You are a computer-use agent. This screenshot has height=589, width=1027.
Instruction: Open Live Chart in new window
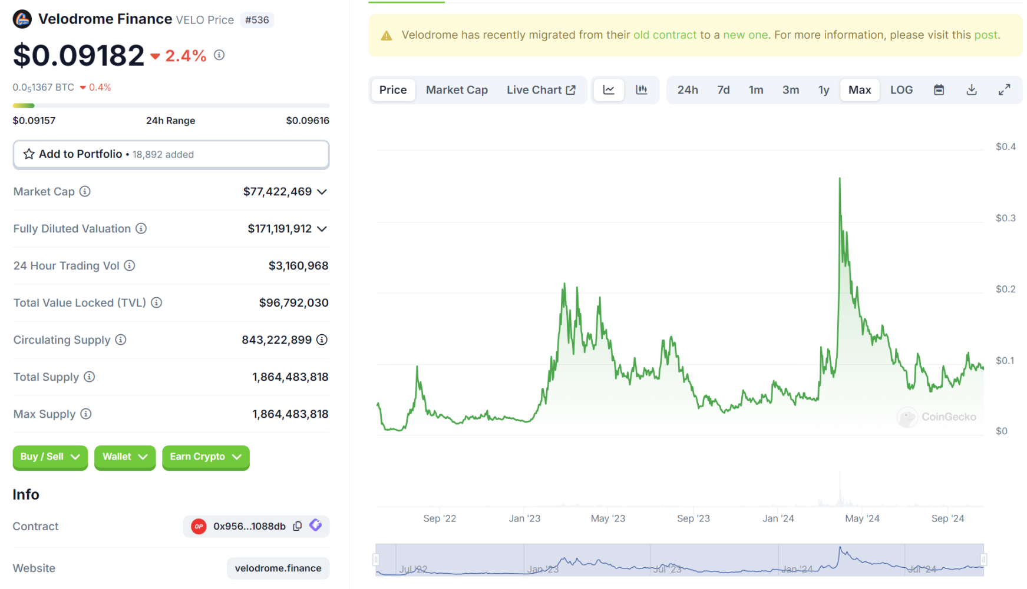pyautogui.click(x=541, y=90)
